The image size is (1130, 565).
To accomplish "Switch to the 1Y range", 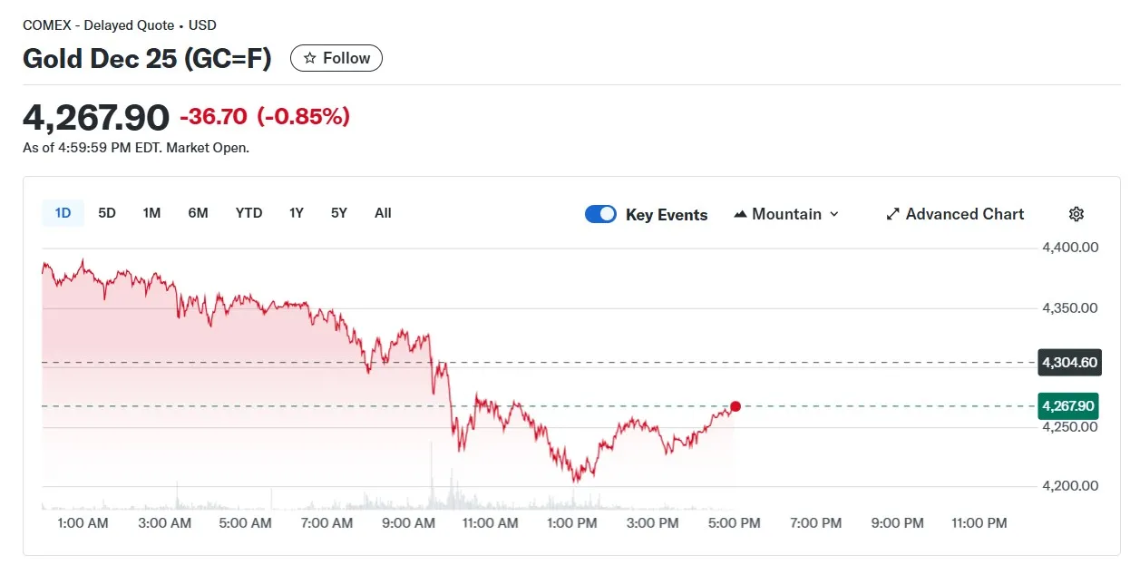I will [297, 213].
